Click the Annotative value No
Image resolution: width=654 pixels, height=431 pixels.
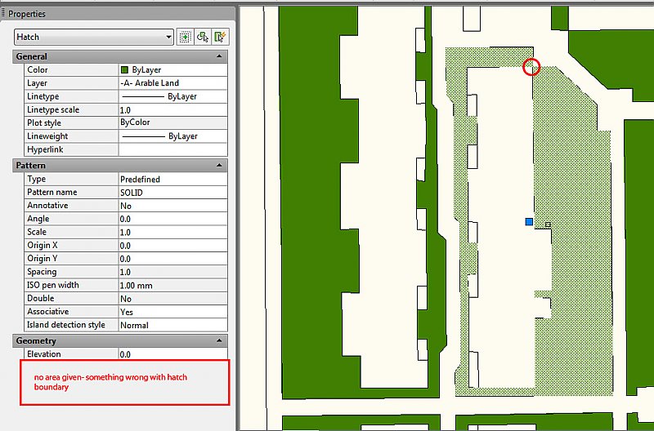[x=173, y=206]
